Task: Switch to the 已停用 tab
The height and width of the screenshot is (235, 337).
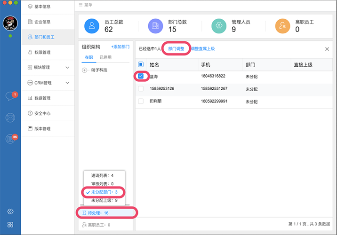Action: point(105,57)
